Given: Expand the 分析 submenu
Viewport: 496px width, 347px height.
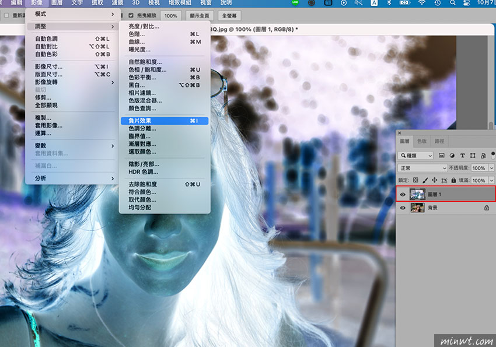Looking at the screenshot, I should [72, 178].
